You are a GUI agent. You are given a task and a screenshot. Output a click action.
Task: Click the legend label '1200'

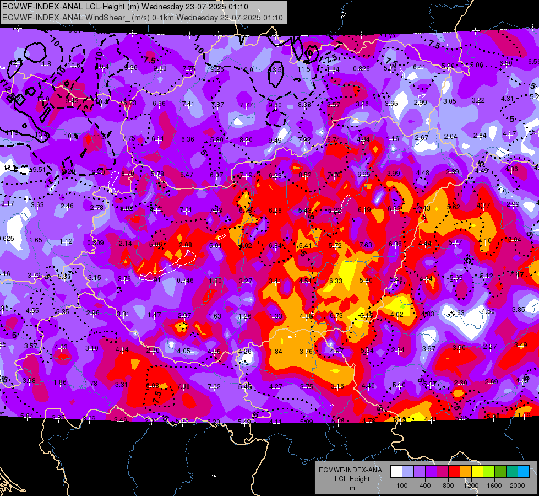[x=471, y=486]
